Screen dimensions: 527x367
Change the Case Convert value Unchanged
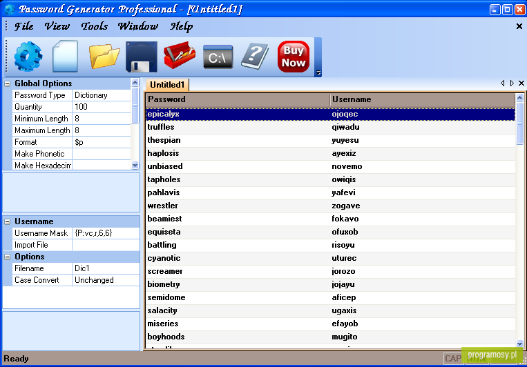pyautogui.click(x=106, y=280)
